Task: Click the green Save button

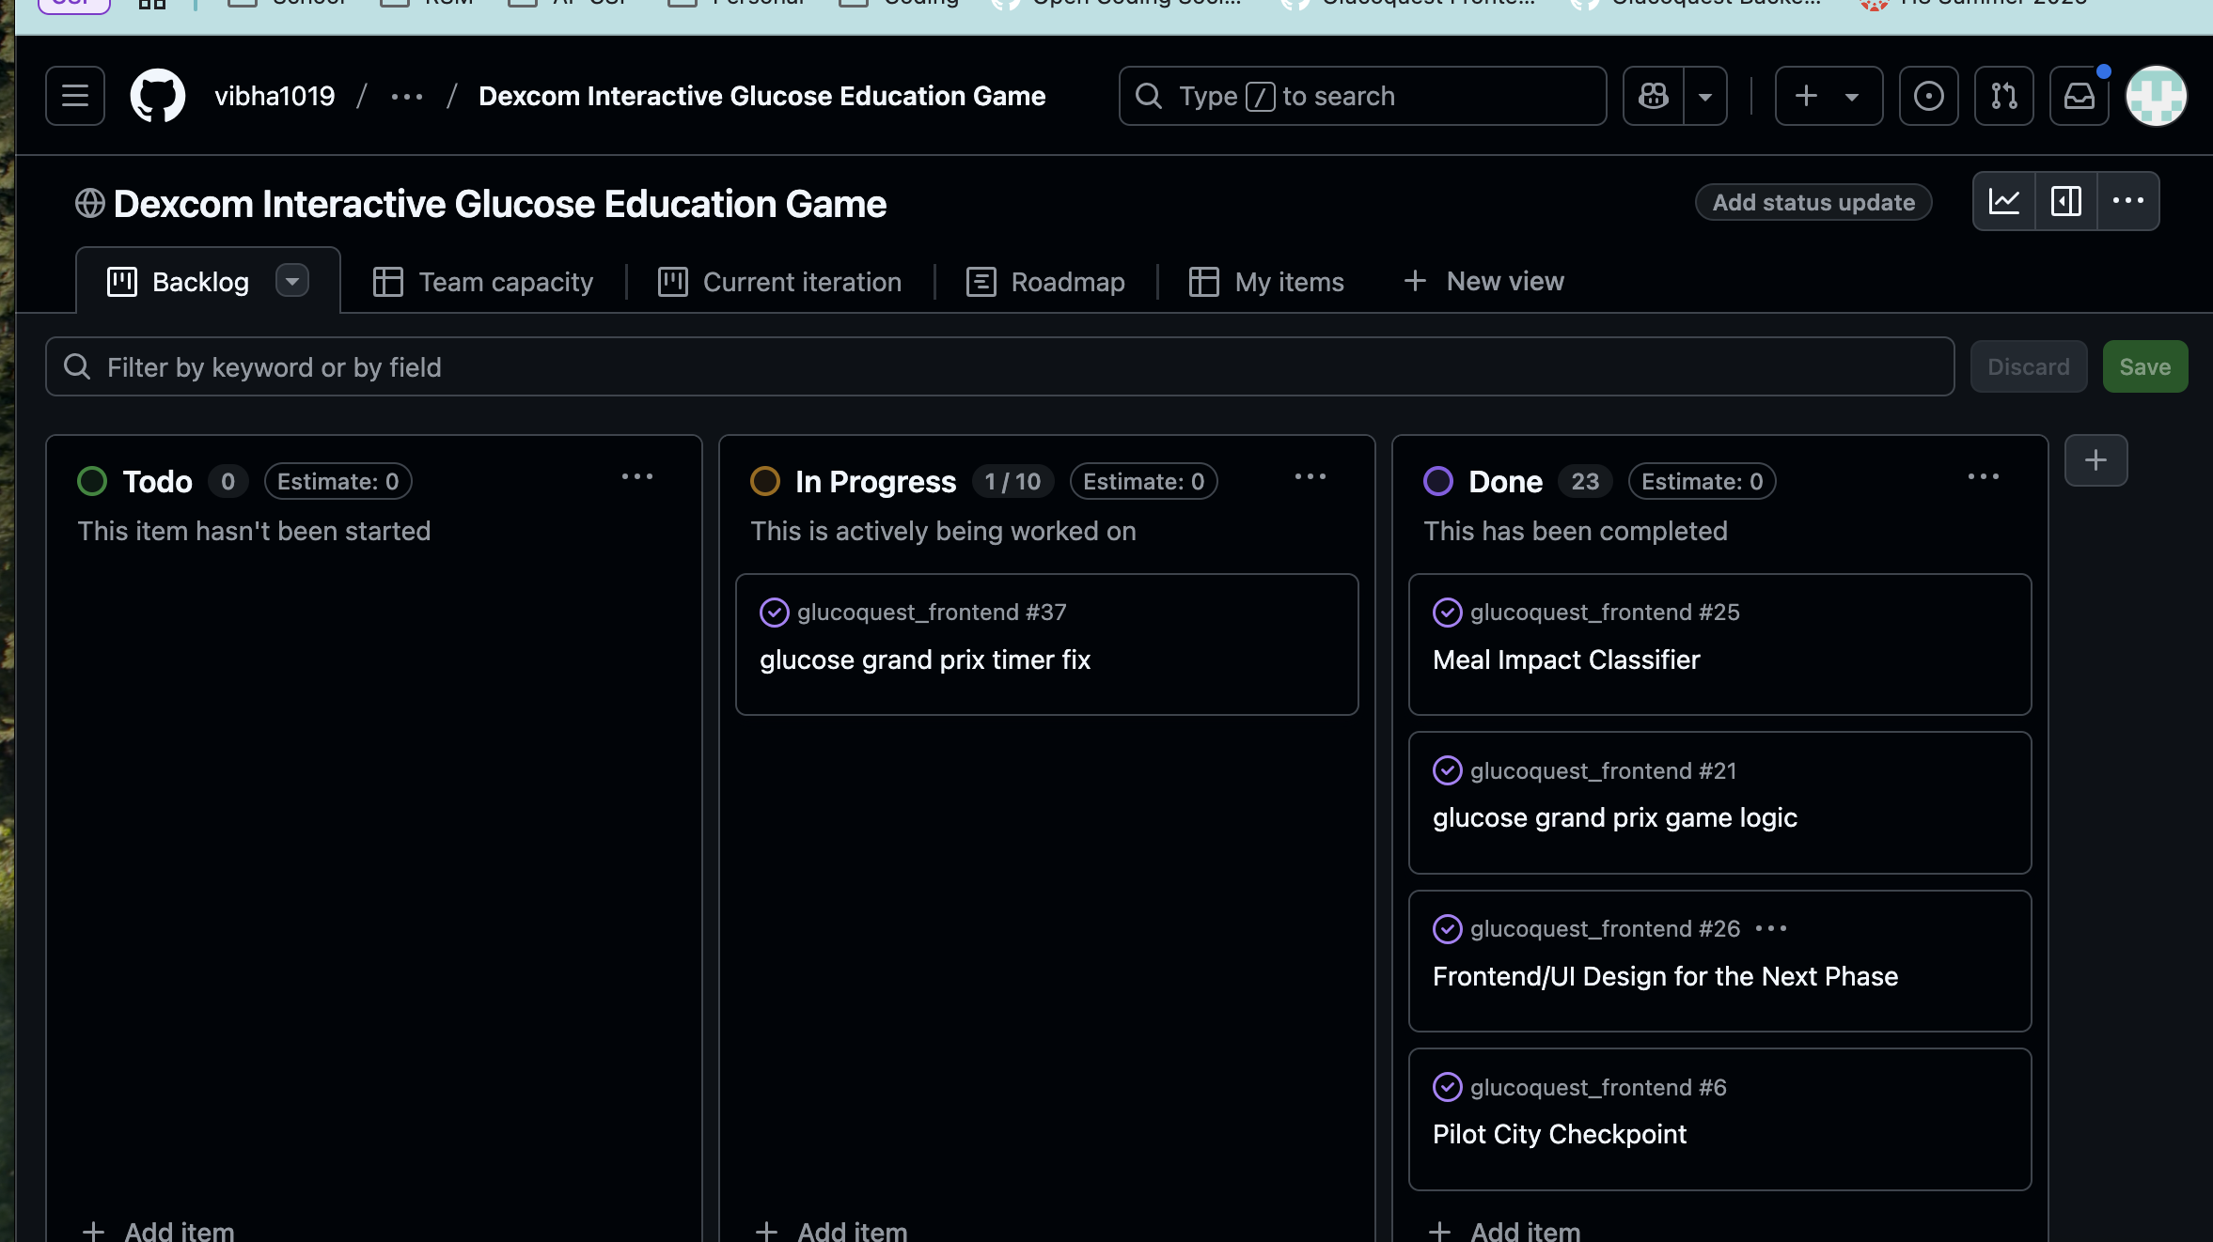Action: point(2145,366)
